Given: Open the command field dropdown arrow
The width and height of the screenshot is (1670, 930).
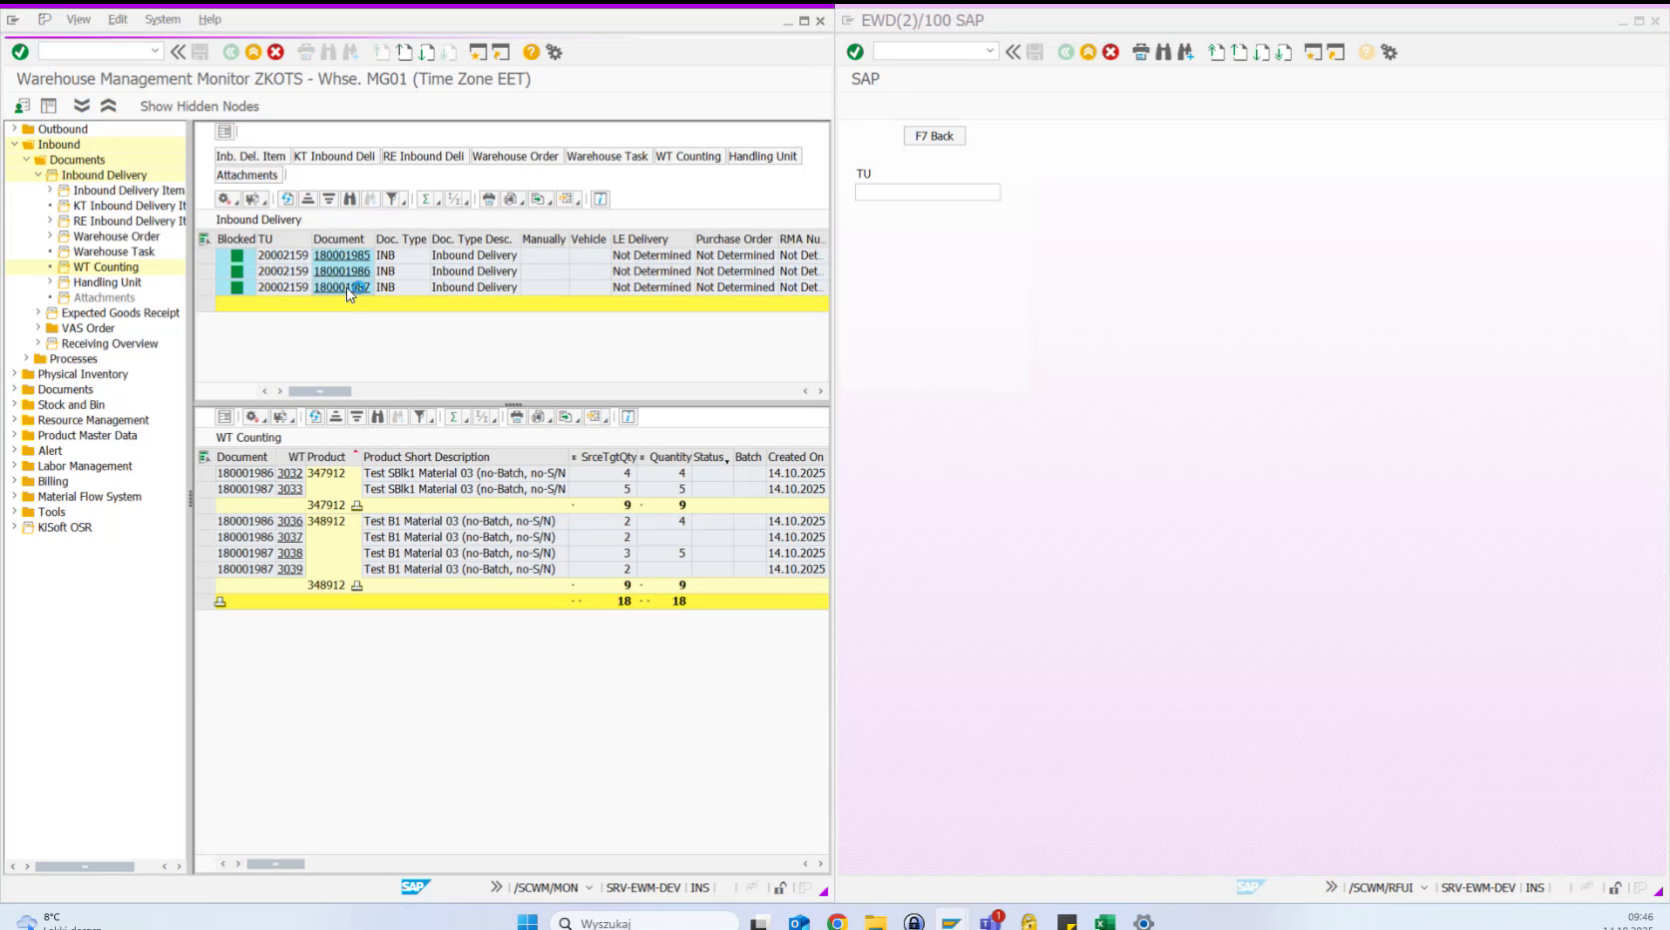Looking at the screenshot, I should tap(155, 51).
